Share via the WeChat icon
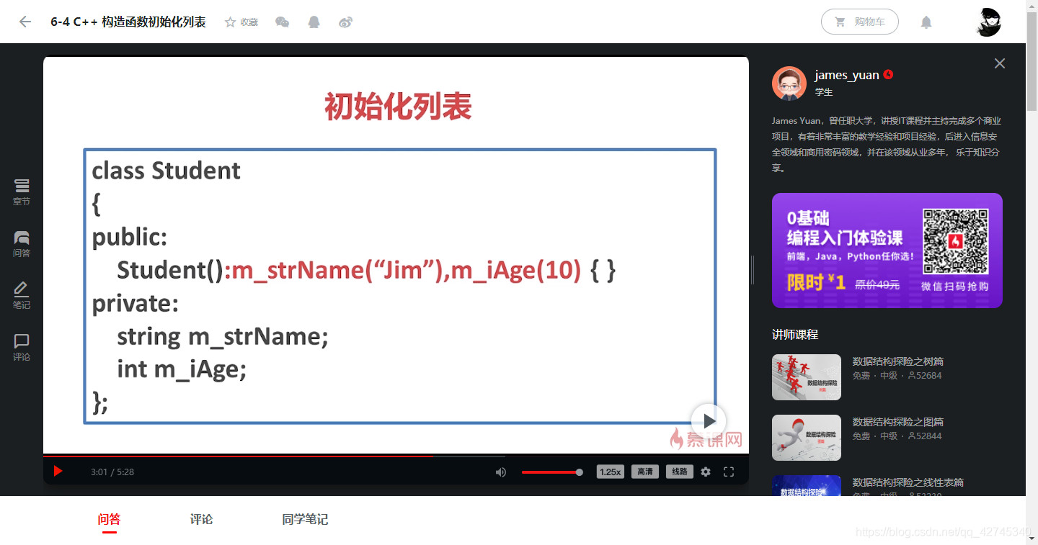 283,22
